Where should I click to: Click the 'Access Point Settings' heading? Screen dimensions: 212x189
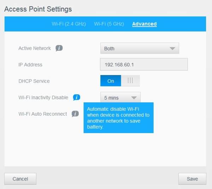(38, 9)
